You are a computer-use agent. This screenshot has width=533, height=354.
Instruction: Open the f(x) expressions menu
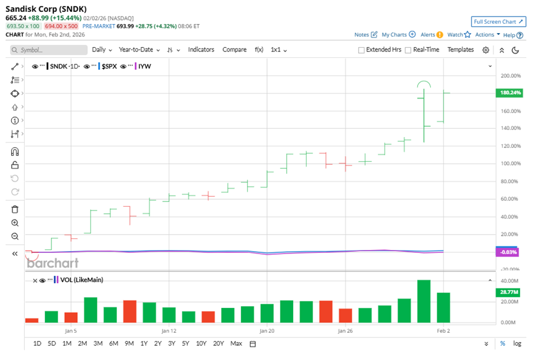(x=259, y=50)
